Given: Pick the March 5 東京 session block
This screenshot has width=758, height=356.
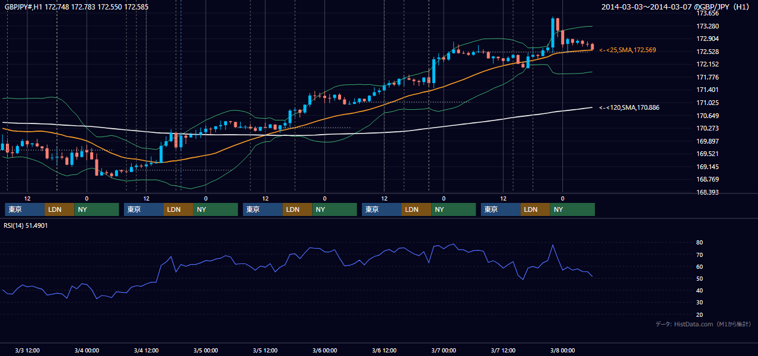Looking at the screenshot, I should 263,209.
